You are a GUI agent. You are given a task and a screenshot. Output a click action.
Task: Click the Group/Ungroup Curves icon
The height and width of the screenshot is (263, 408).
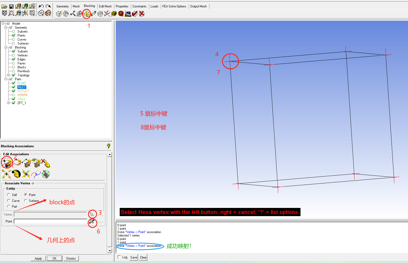(x=36, y=174)
